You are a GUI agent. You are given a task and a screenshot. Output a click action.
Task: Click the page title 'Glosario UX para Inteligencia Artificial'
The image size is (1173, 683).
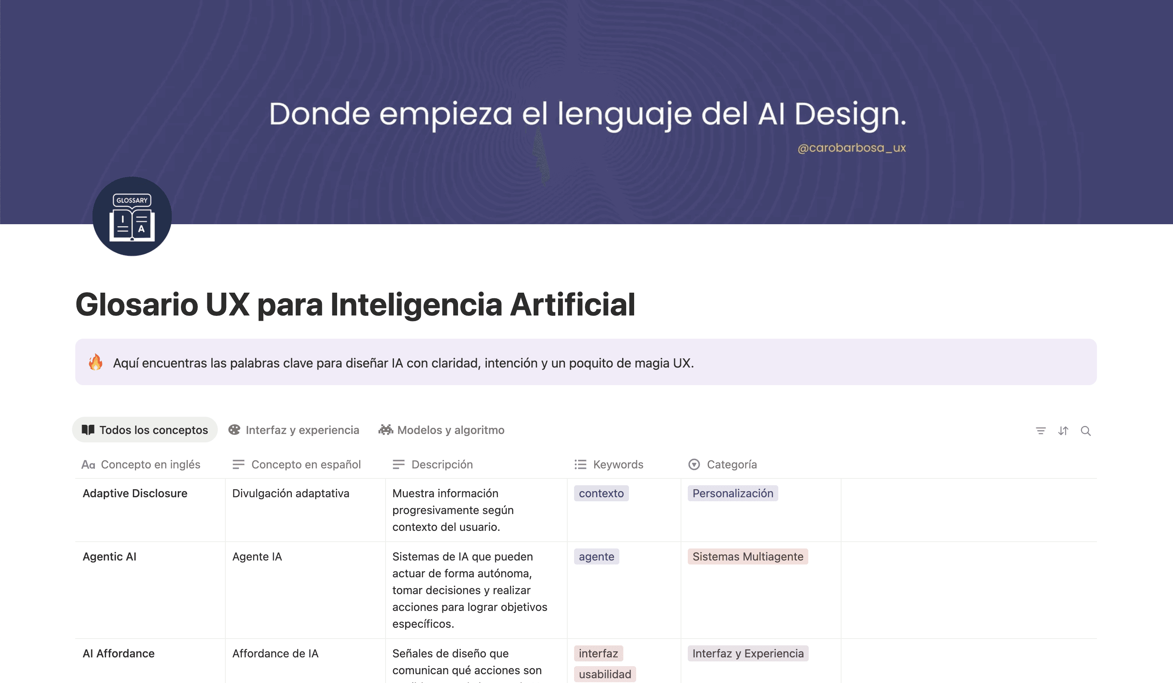(355, 305)
